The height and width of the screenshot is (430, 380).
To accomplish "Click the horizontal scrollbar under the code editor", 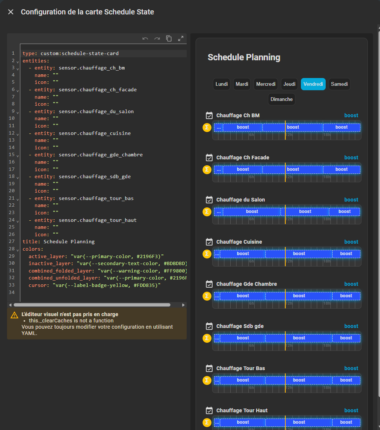I will [x=92, y=305].
